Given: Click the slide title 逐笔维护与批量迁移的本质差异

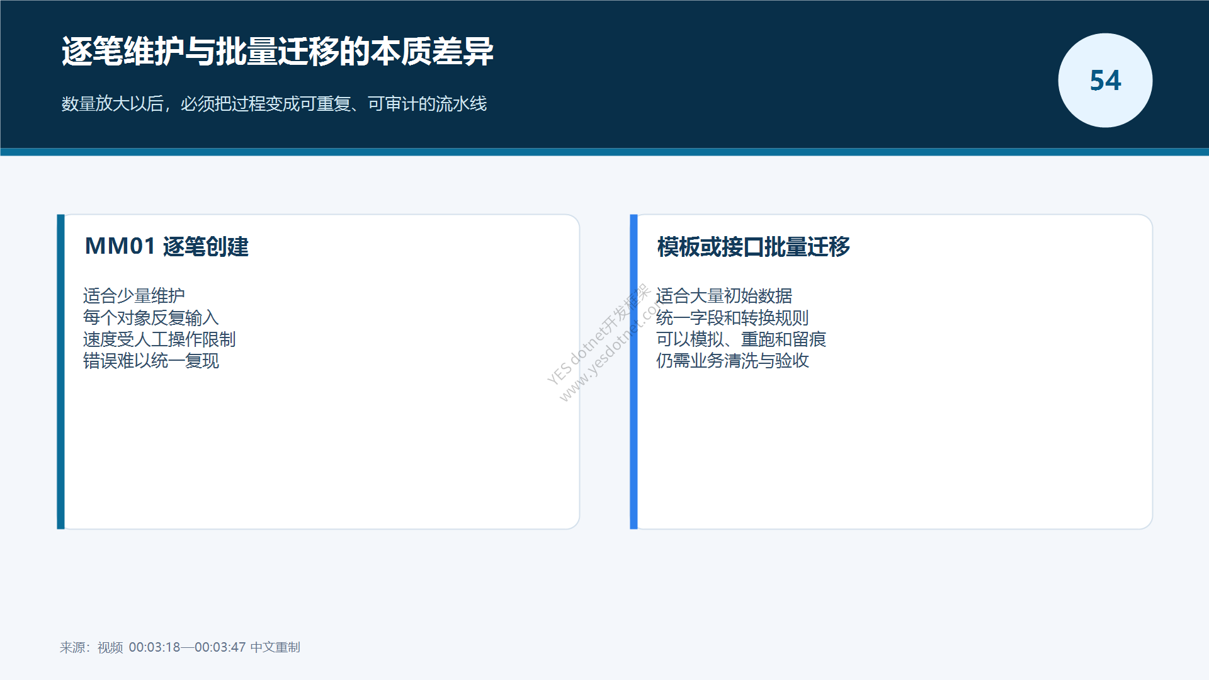Looking at the screenshot, I should coord(278,52).
